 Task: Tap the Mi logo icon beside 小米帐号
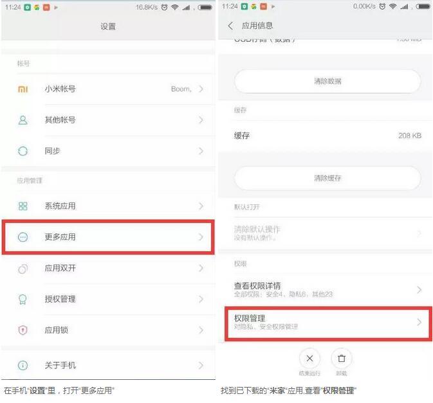pyautogui.click(x=23, y=89)
